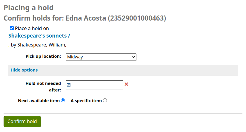Click the "Next available item" label text
The height and width of the screenshot is (132, 246).
39,101
